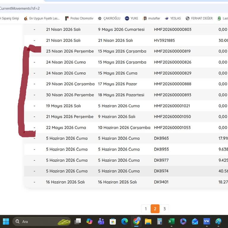Open the Prolas Otomotiv bookmark
Screen dimensions: 228x228
tap(79, 18)
